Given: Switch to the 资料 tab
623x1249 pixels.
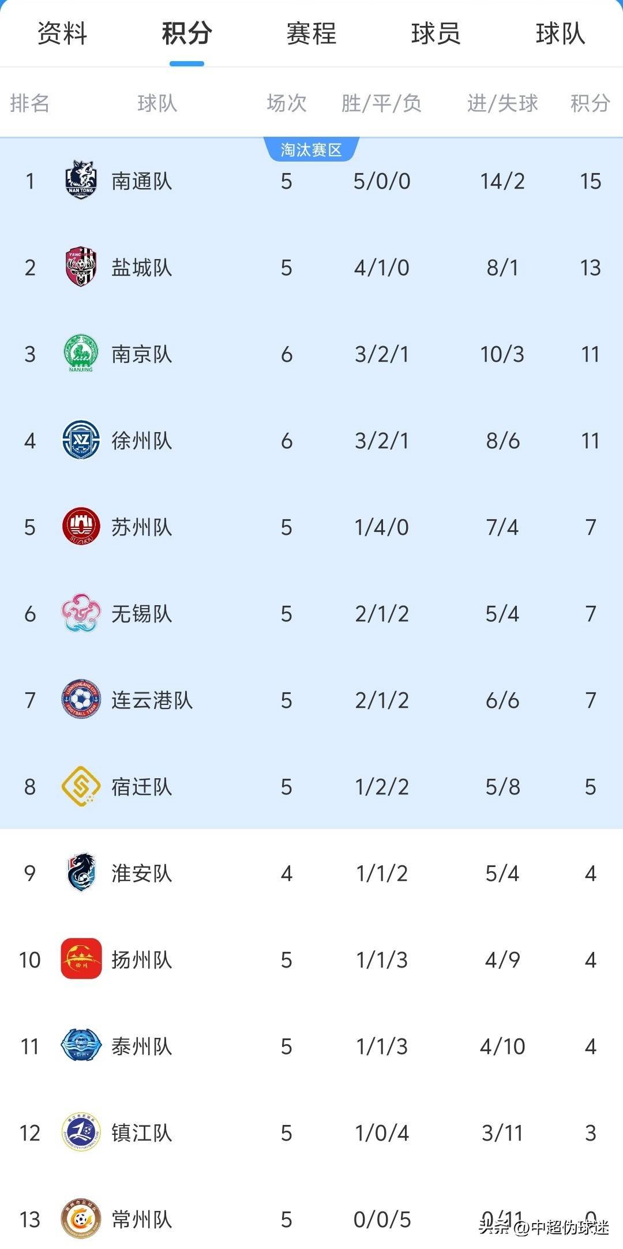Looking at the screenshot, I should 62,33.
